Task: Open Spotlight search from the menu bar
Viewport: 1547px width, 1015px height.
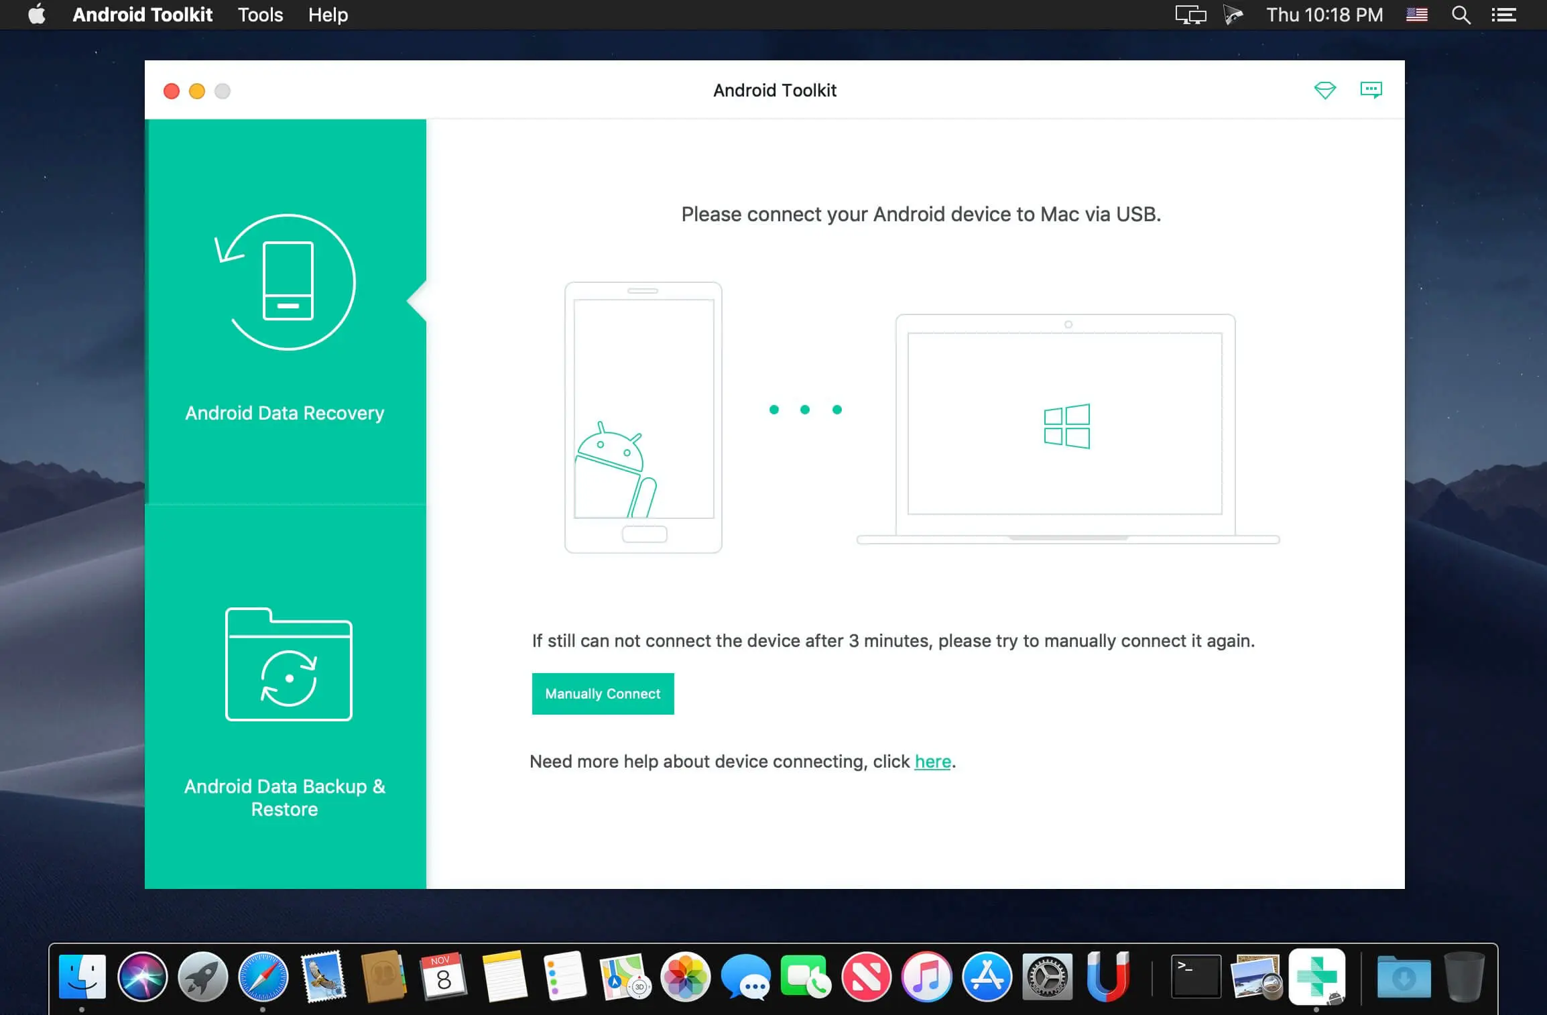Action: click(x=1461, y=14)
